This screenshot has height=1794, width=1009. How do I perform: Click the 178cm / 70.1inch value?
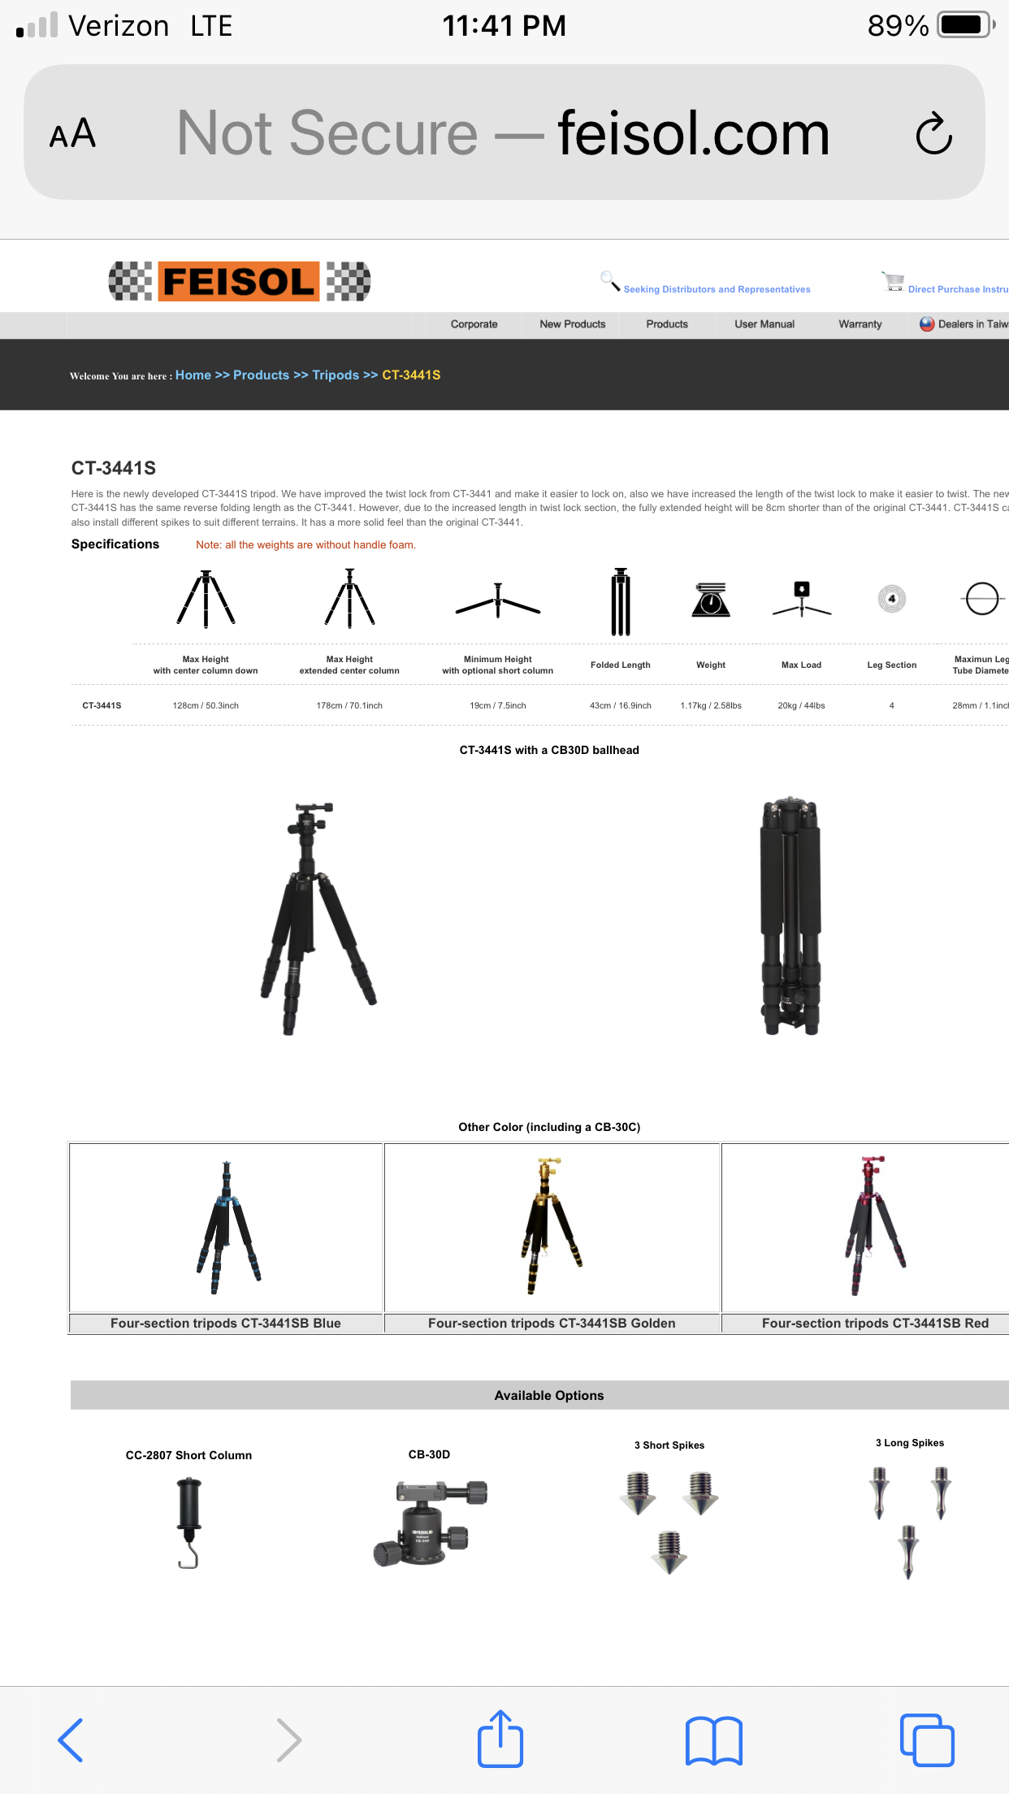[x=349, y=705]
